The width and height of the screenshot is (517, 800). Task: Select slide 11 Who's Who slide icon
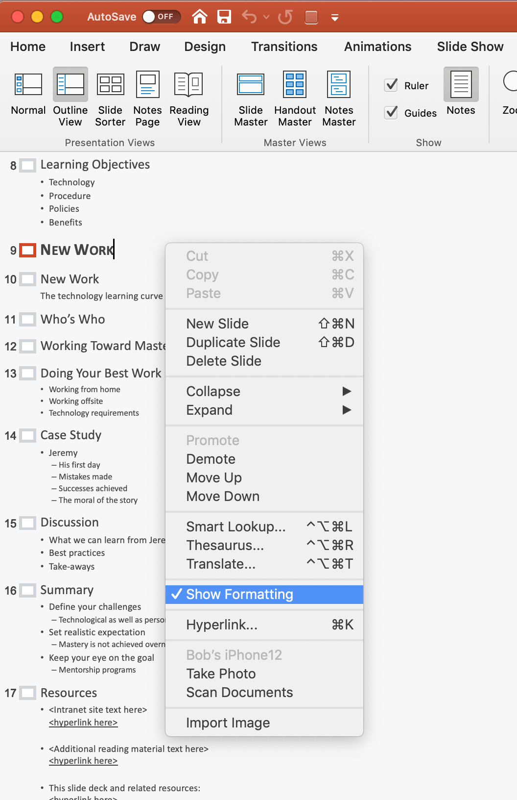coord(28,320)
